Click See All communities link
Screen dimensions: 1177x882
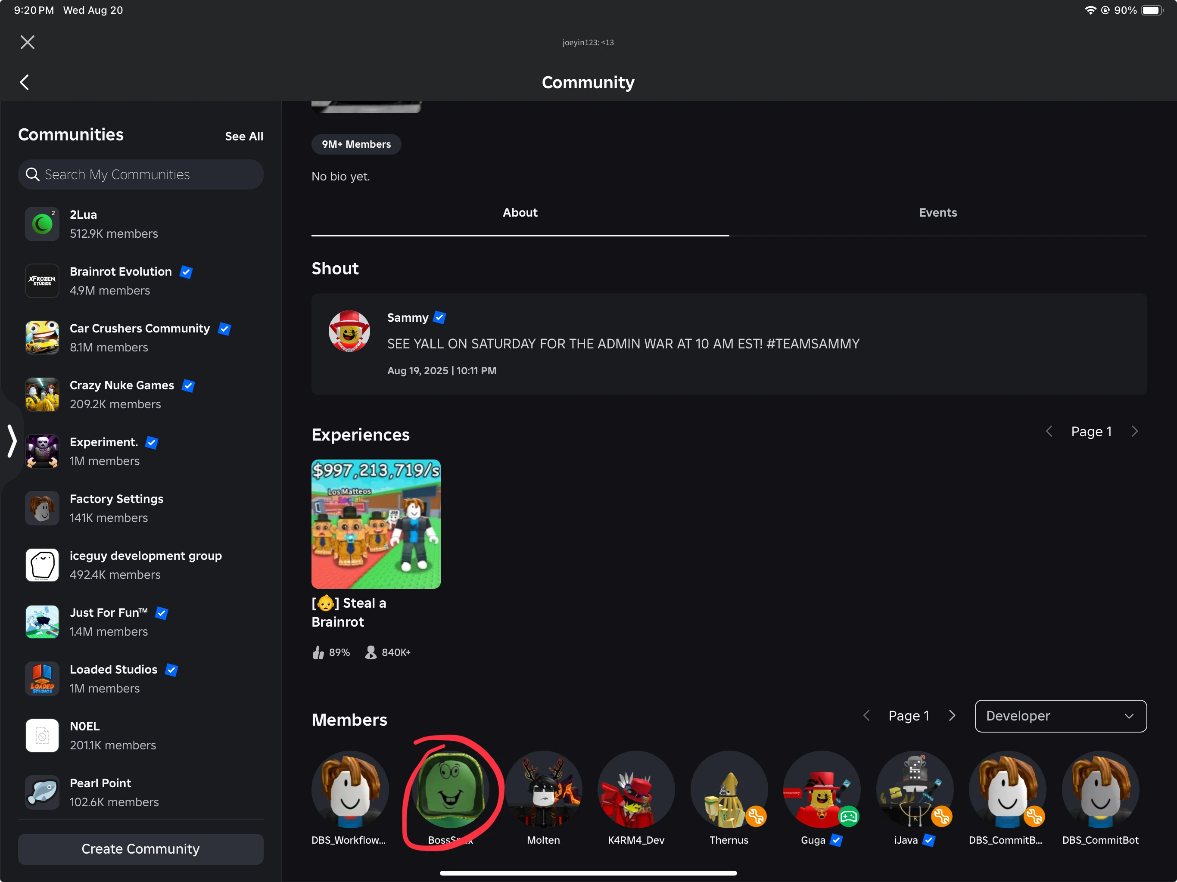pyautogui.click(x=244, y=136)
